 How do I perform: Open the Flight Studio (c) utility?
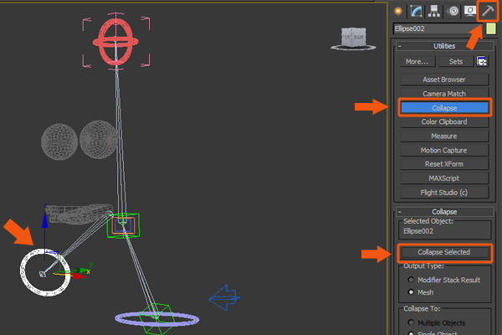444,193
